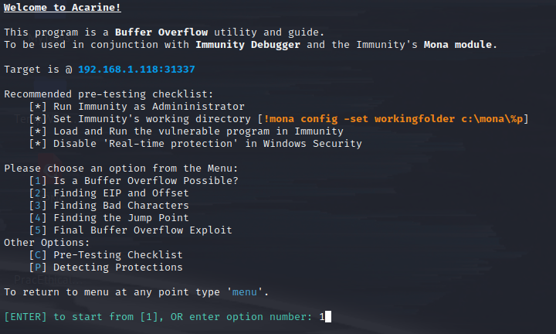Choose the 'Detecting Protections' option
The height and width of the screenshot is (334, 556).
[x=118, y=268]
